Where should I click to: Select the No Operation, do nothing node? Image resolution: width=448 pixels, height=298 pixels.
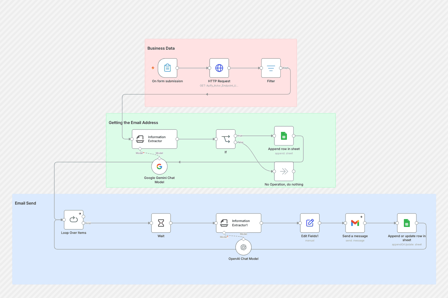pyautogui.click(x=284, y=171)
